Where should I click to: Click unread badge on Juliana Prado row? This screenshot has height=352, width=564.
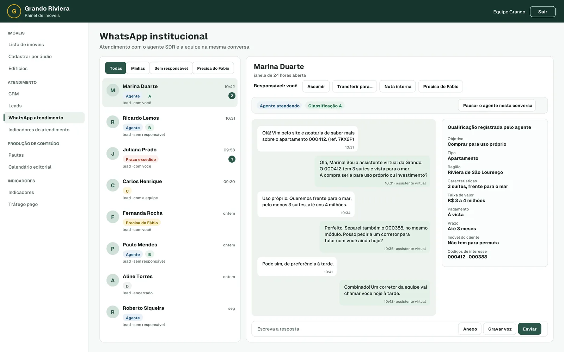point(232,159)
